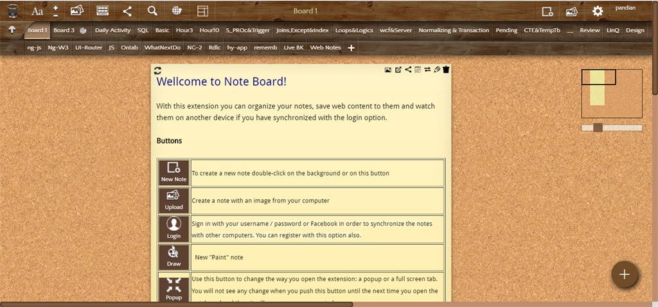Click the Login button in the table
Screen dimensions: 658x307
pos(173,229)
